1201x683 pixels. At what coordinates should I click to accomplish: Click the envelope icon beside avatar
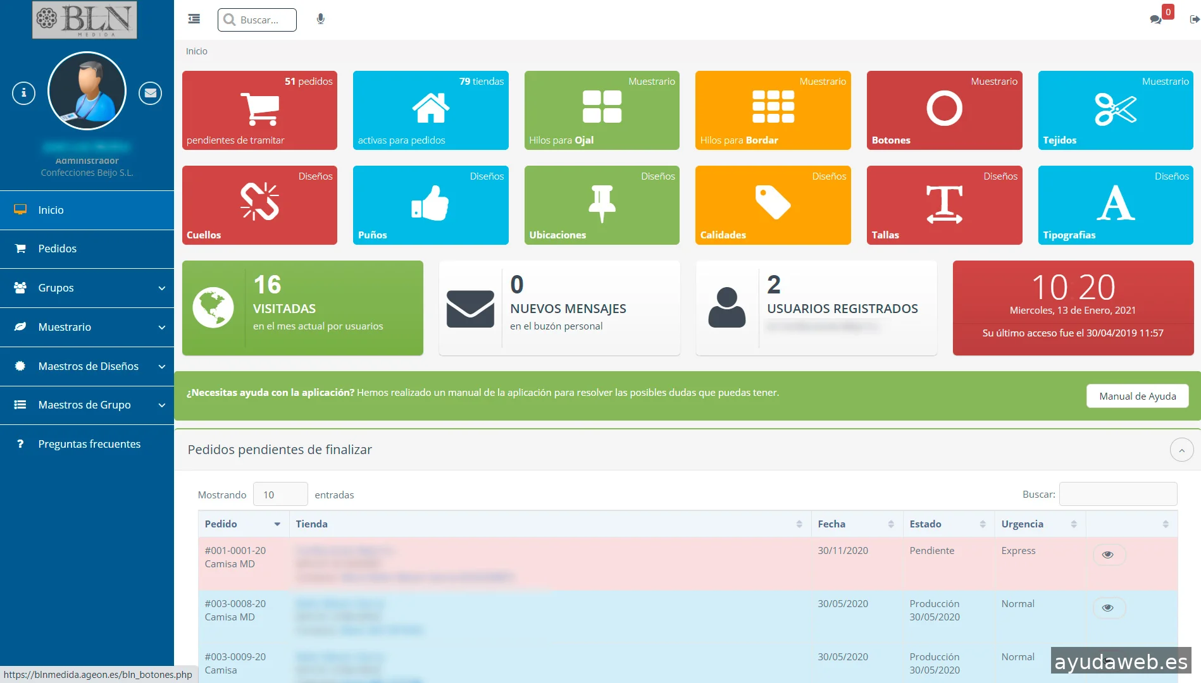point(150,93)
